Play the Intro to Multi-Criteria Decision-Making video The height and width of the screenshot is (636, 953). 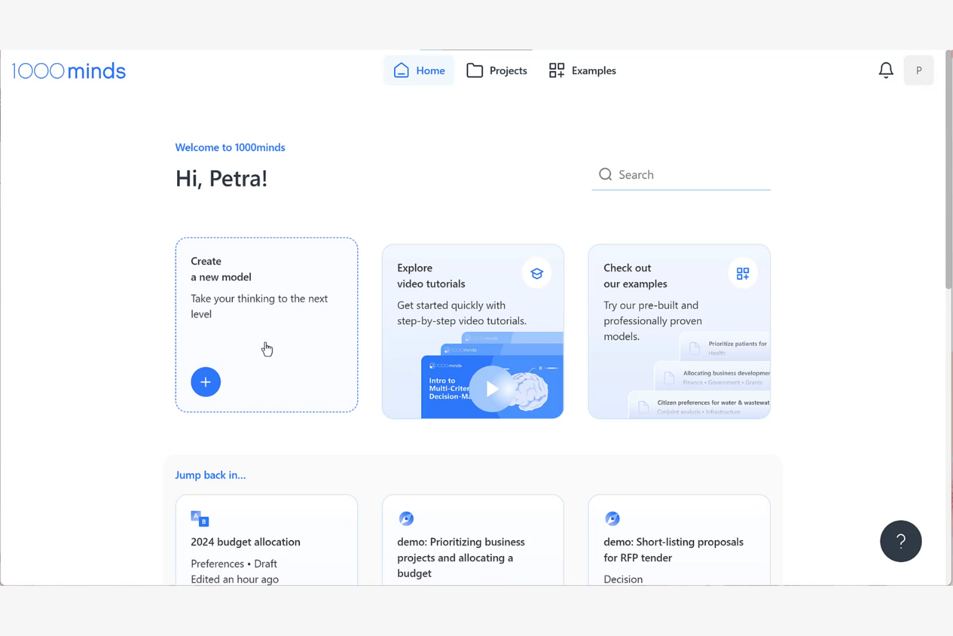point(493,389)
